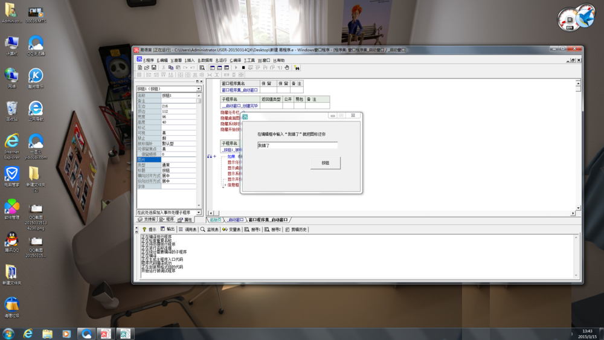The height and width of the screenshot is (340, 604).
Task: Open the media player taskbar icon
Action: pos(66,333)
